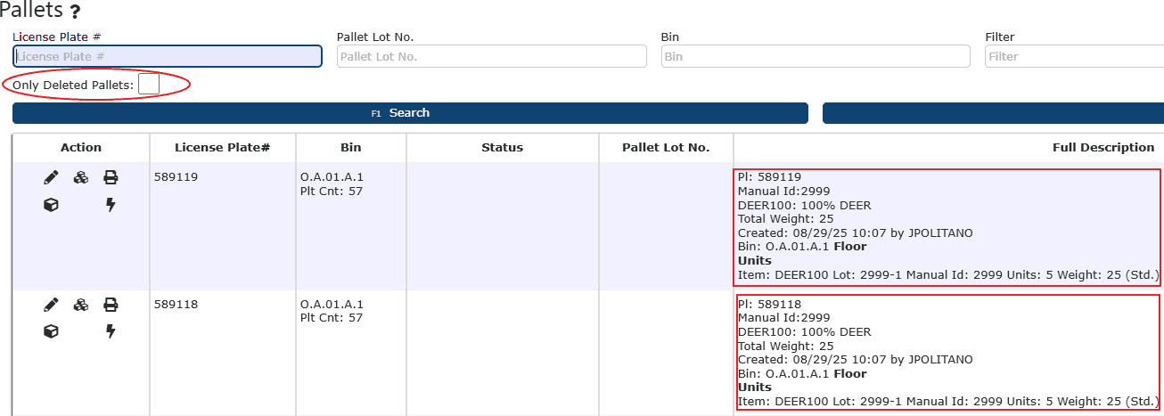
Task: Edit pallet 589118 with the pencil icon
Action: click(x=51, y=305)
